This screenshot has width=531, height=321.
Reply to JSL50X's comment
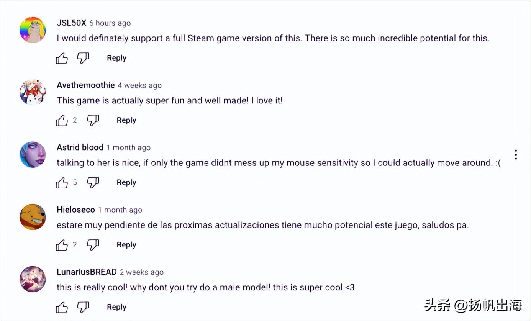116,58
